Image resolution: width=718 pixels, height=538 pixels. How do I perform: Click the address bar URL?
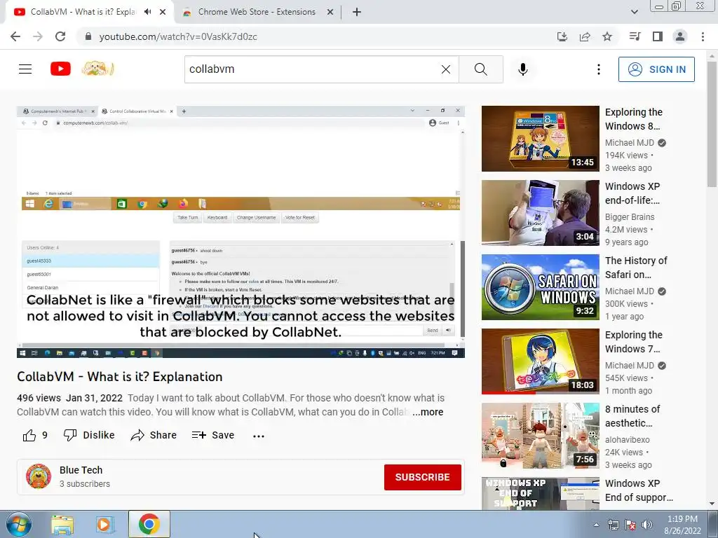[x=178, y=36]
